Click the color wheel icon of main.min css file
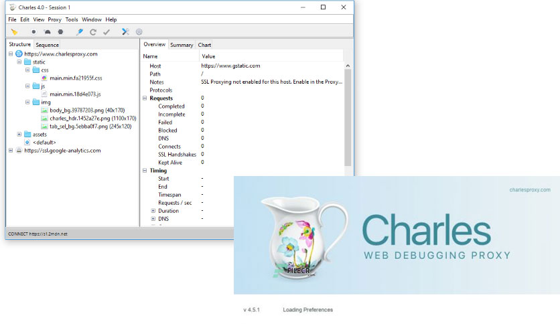Image resolution: width=560 pixels, height=324 pixels. 44,78
